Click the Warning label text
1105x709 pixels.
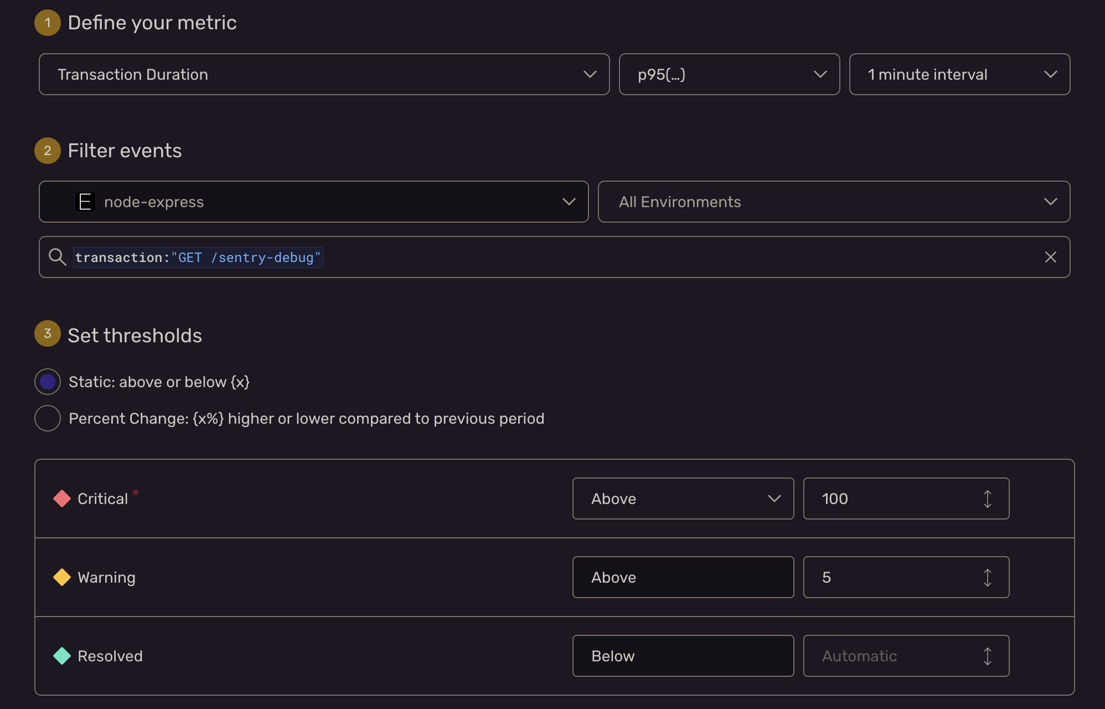click(106, 577)
